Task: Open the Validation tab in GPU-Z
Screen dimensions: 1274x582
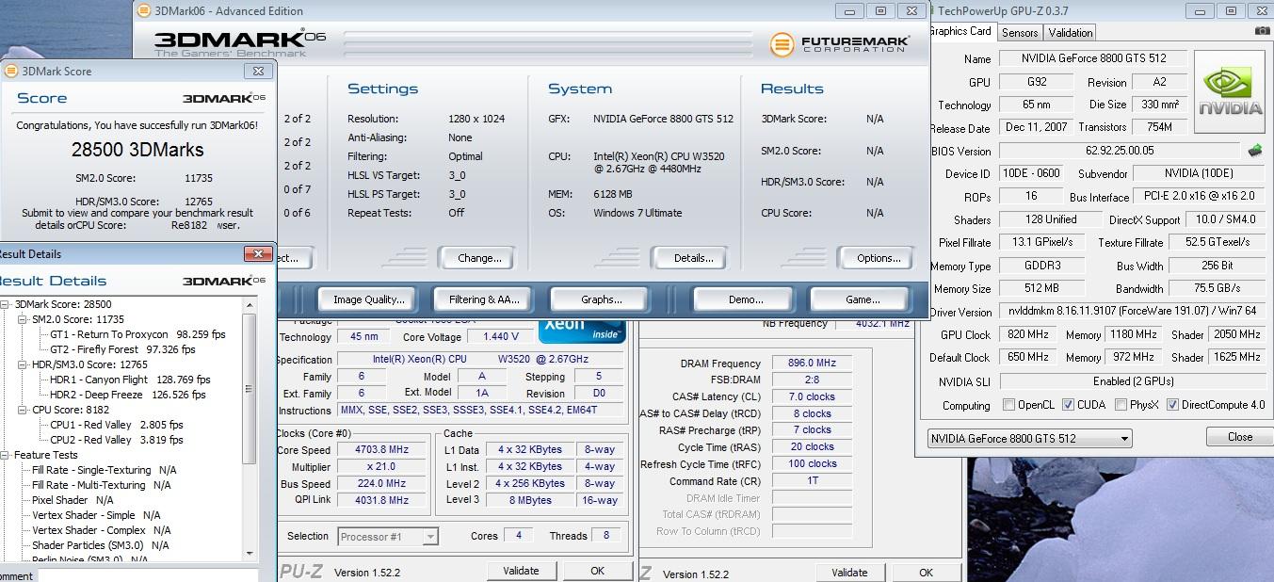Action: [x=1071, y=32]
